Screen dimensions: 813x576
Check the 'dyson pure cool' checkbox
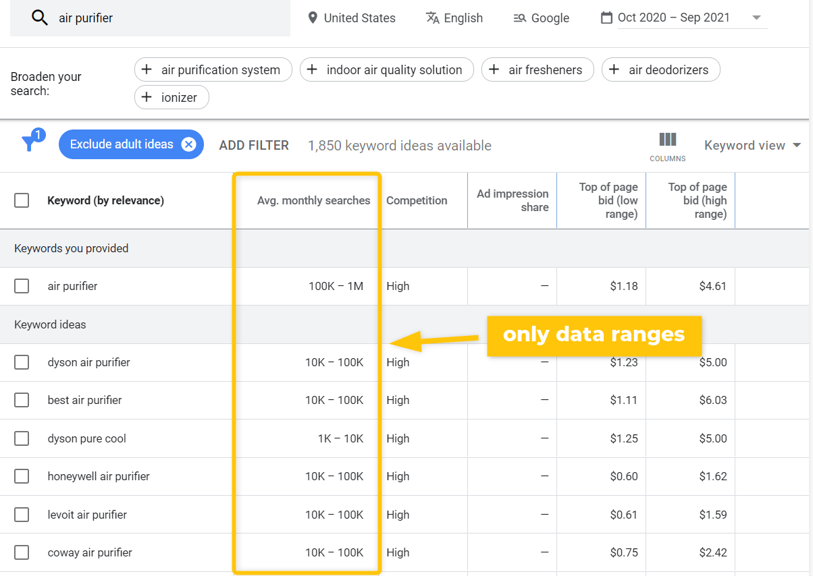pyautogui.click(x=22, y=438)
